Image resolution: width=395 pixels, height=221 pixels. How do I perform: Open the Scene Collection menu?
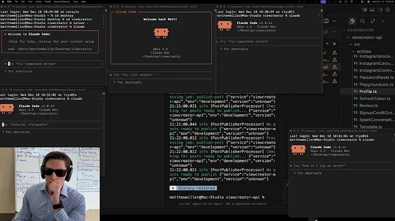(61, 2)
